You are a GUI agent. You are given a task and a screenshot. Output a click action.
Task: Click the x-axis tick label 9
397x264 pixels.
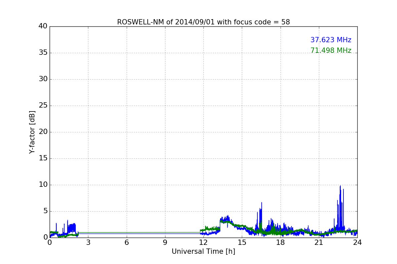(165, 243)
